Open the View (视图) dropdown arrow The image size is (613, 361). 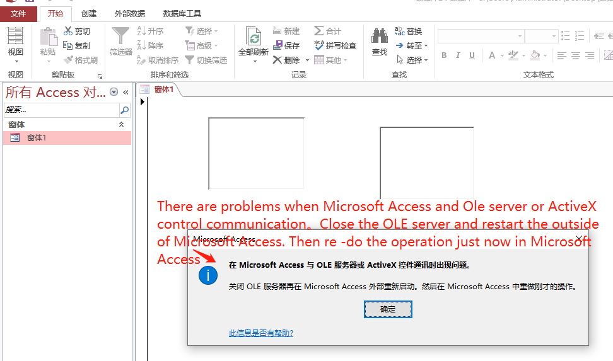click(16, 61)
